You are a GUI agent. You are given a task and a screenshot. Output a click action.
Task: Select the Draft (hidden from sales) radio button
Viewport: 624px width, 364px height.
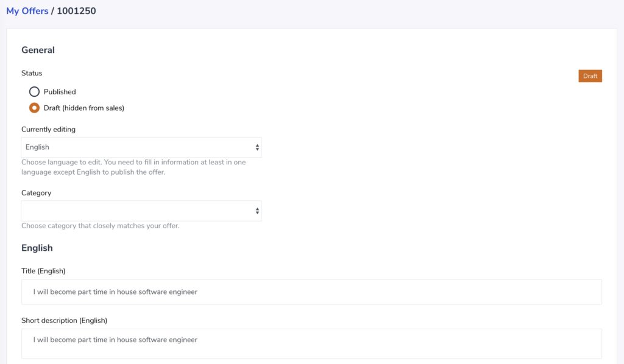(x=34, y=108)
